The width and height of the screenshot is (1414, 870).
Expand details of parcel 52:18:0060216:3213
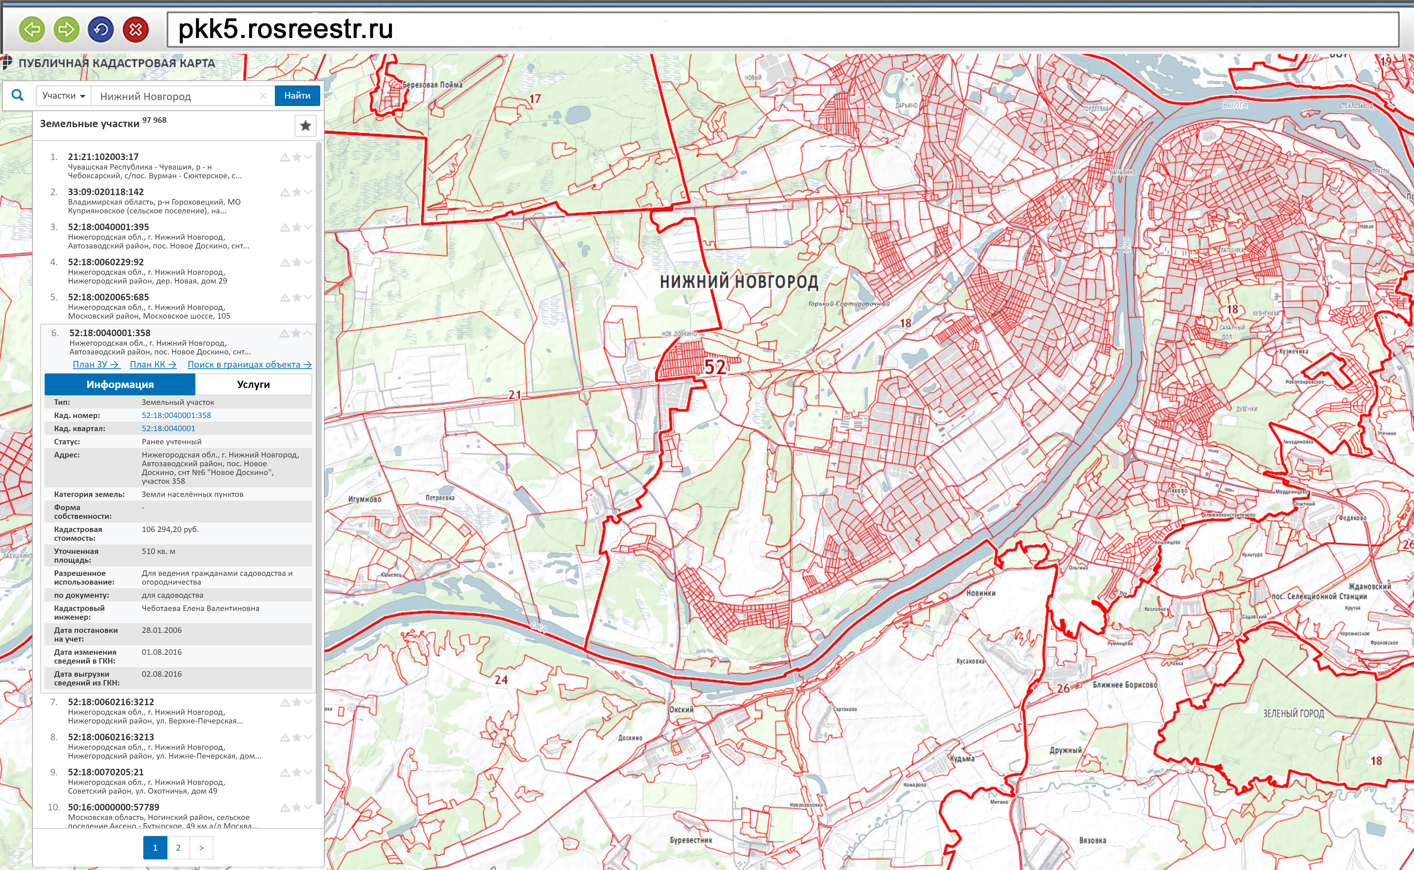(308, 737)
